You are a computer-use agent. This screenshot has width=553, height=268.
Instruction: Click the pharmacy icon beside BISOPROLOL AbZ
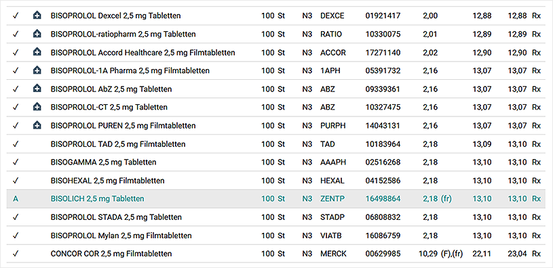click(x=37, y=89)
